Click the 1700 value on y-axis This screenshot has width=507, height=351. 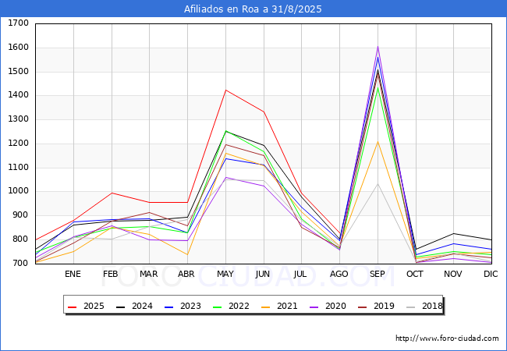[19, 23]
